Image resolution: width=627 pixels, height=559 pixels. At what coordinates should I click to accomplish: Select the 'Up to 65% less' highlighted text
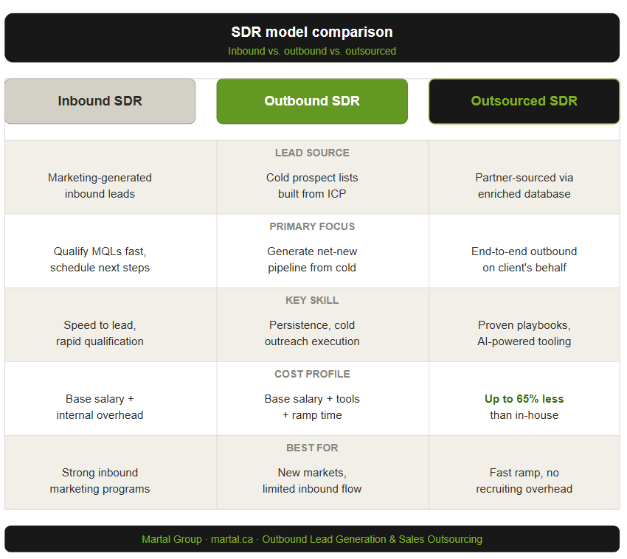[x=524, y=398]
